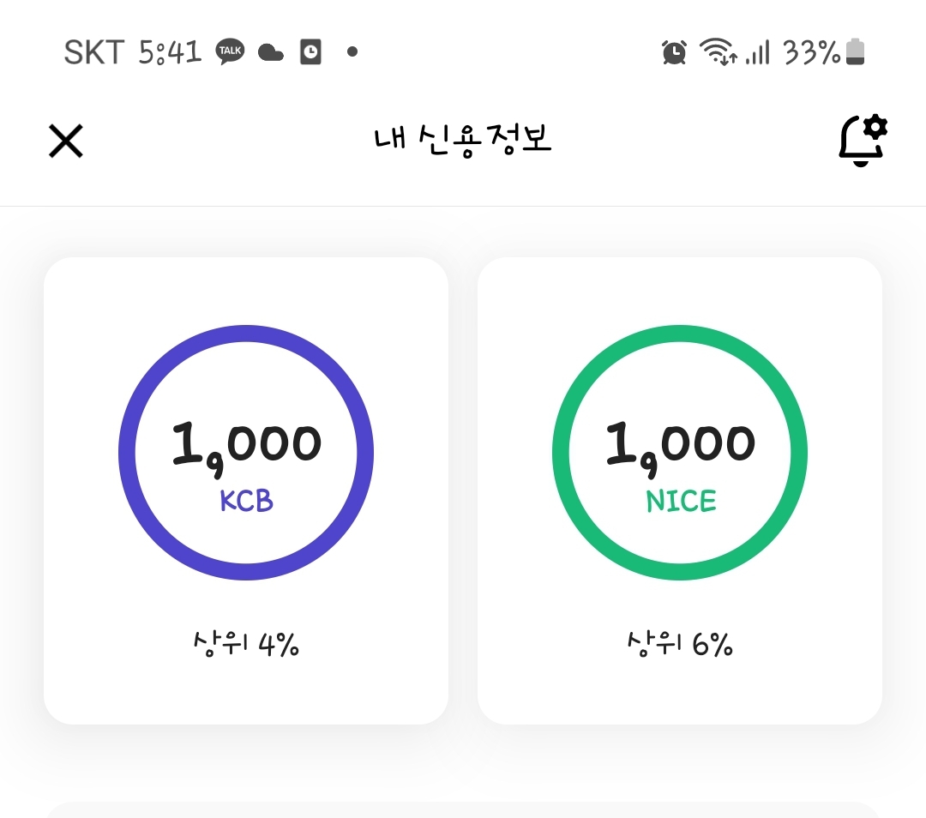Tap the KakaoTalk notification icon

click(230, 52)
